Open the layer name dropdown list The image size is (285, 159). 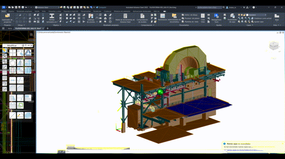[257, 15]
